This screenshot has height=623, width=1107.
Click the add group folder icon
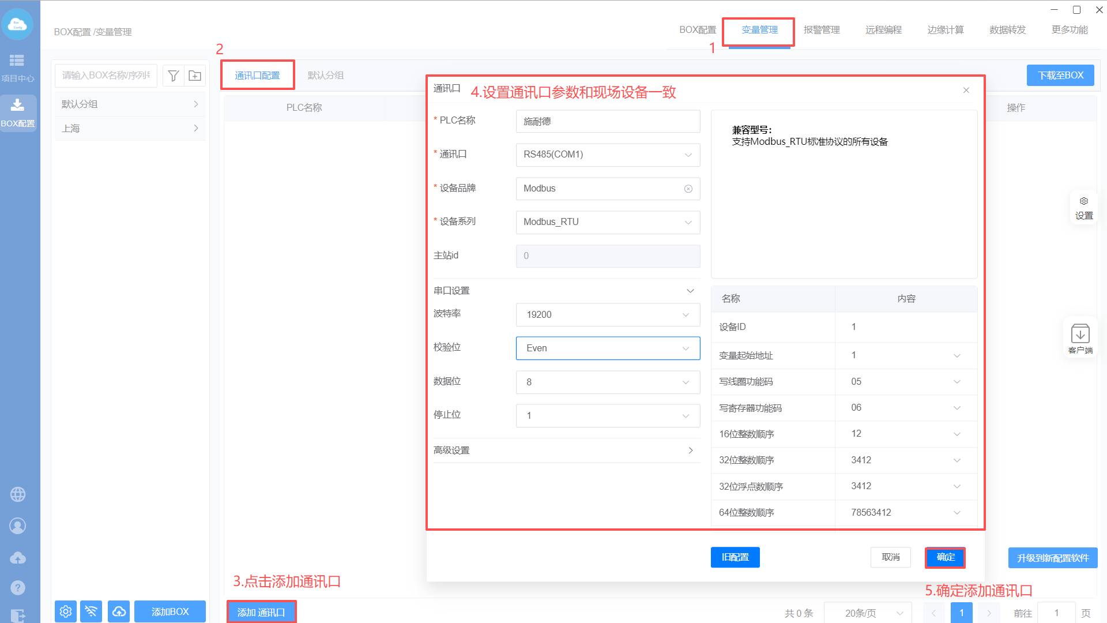(x=195, y=76)
